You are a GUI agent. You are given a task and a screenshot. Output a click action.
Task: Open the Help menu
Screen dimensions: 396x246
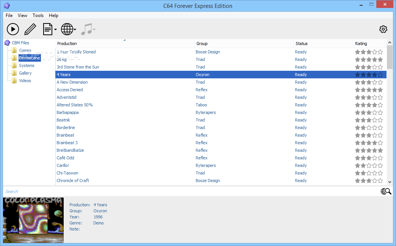(53, 16)
